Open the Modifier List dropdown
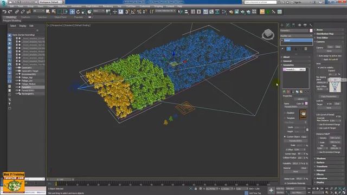Image resolution: width=347 pixels, height=195 pixels. click(296, 36)
